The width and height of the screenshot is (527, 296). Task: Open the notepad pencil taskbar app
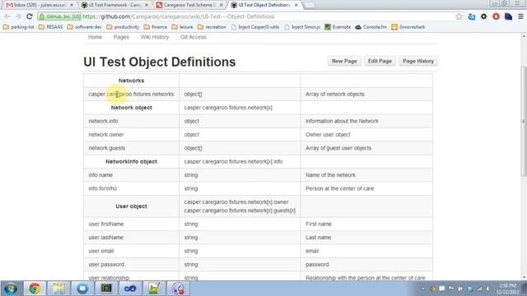point(154,289)
